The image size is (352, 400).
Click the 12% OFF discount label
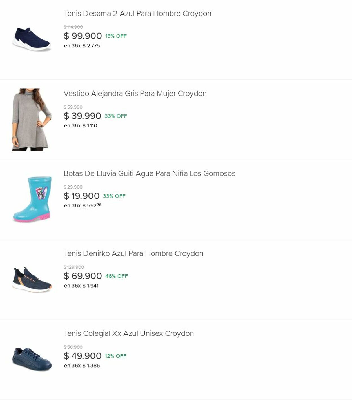pyautogui.click(x=115, y=356)
